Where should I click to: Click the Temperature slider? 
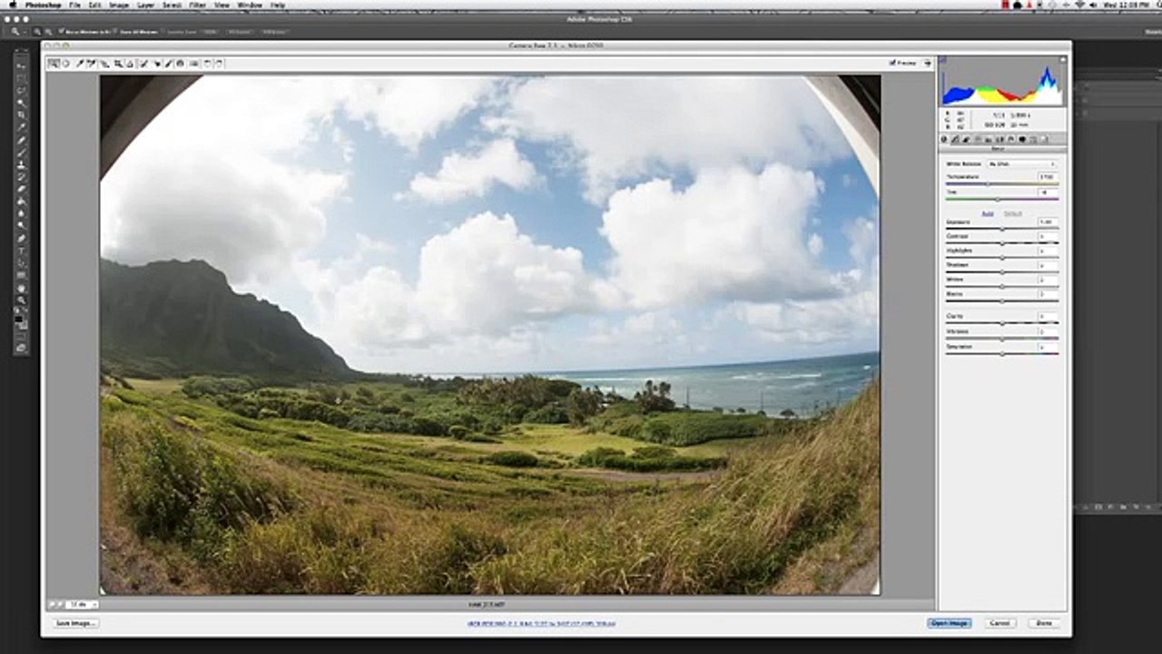click(1002, 184)
